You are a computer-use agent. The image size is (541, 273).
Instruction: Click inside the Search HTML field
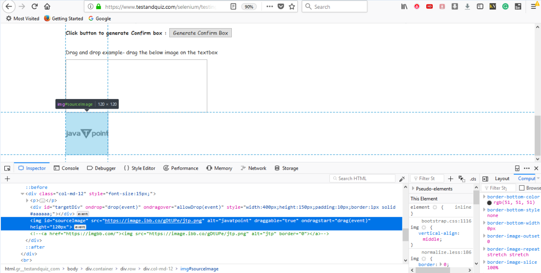(362, 178)
